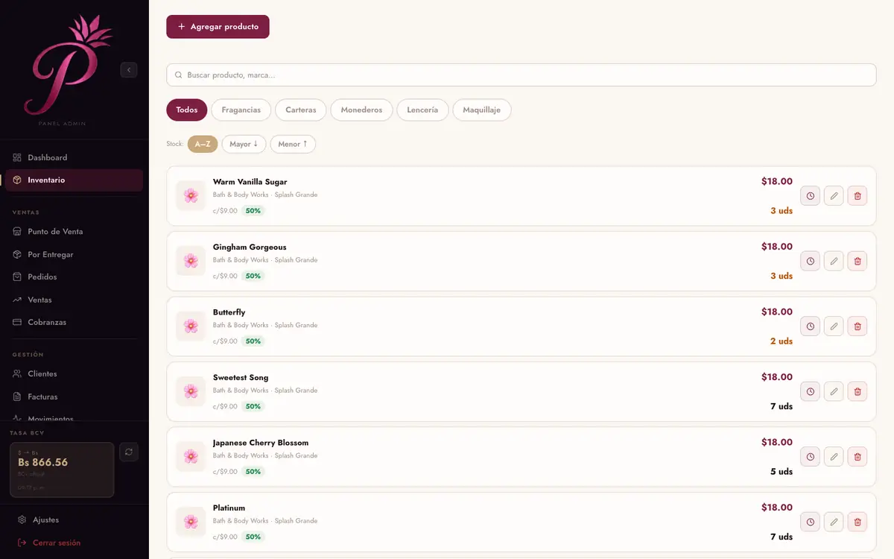
Task: Filter by Fragancias category
Action: [x=241, y=110]
